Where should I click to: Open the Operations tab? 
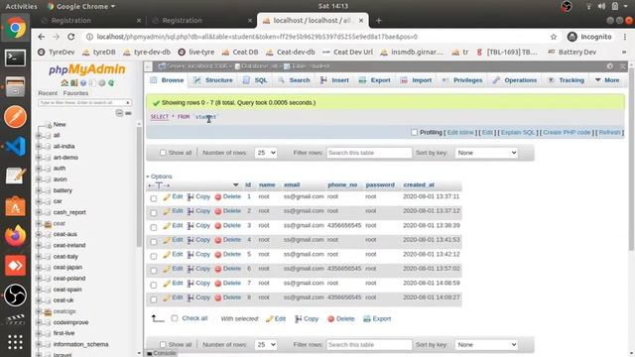515,80
